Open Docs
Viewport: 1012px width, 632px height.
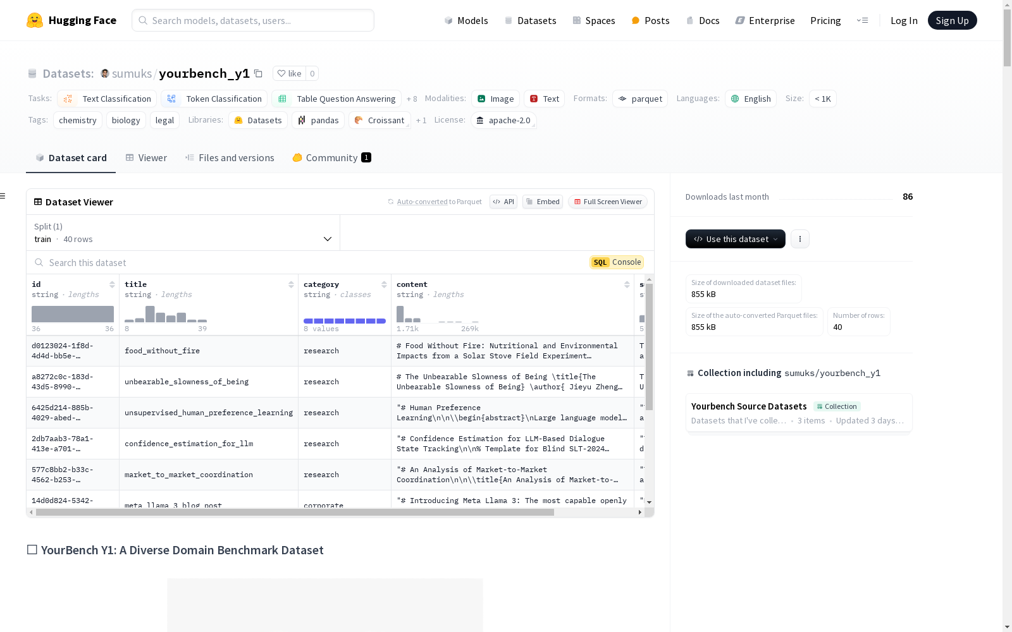(x=703, y=20)
